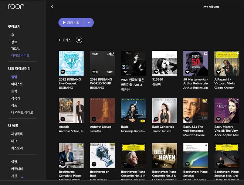Viewport: 244px width, 185px height.
Task: Open 내 라이브 라디오 in sidebar
Action: click(x=22, y=112)
